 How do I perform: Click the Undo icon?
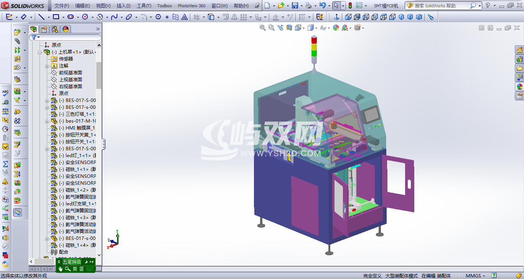coord(322,5)
